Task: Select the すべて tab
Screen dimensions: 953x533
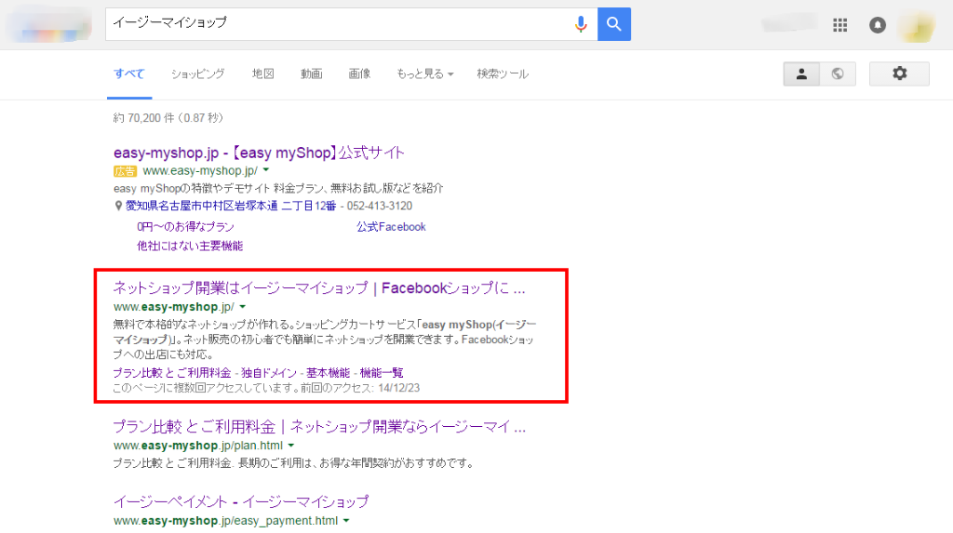Action: (128, 73)
